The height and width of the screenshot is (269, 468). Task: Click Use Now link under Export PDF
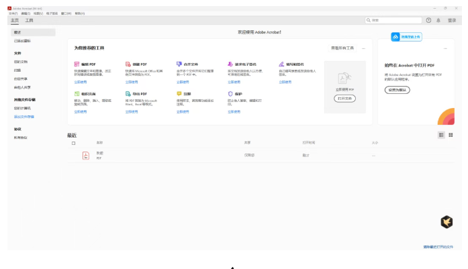132,112
